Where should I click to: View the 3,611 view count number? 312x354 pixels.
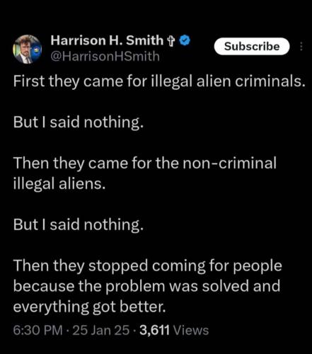(154, 330)
